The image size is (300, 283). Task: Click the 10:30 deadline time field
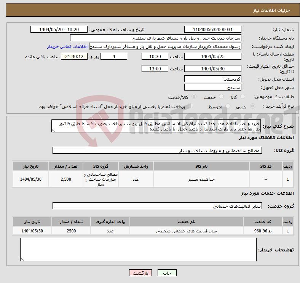pos(155,56)
